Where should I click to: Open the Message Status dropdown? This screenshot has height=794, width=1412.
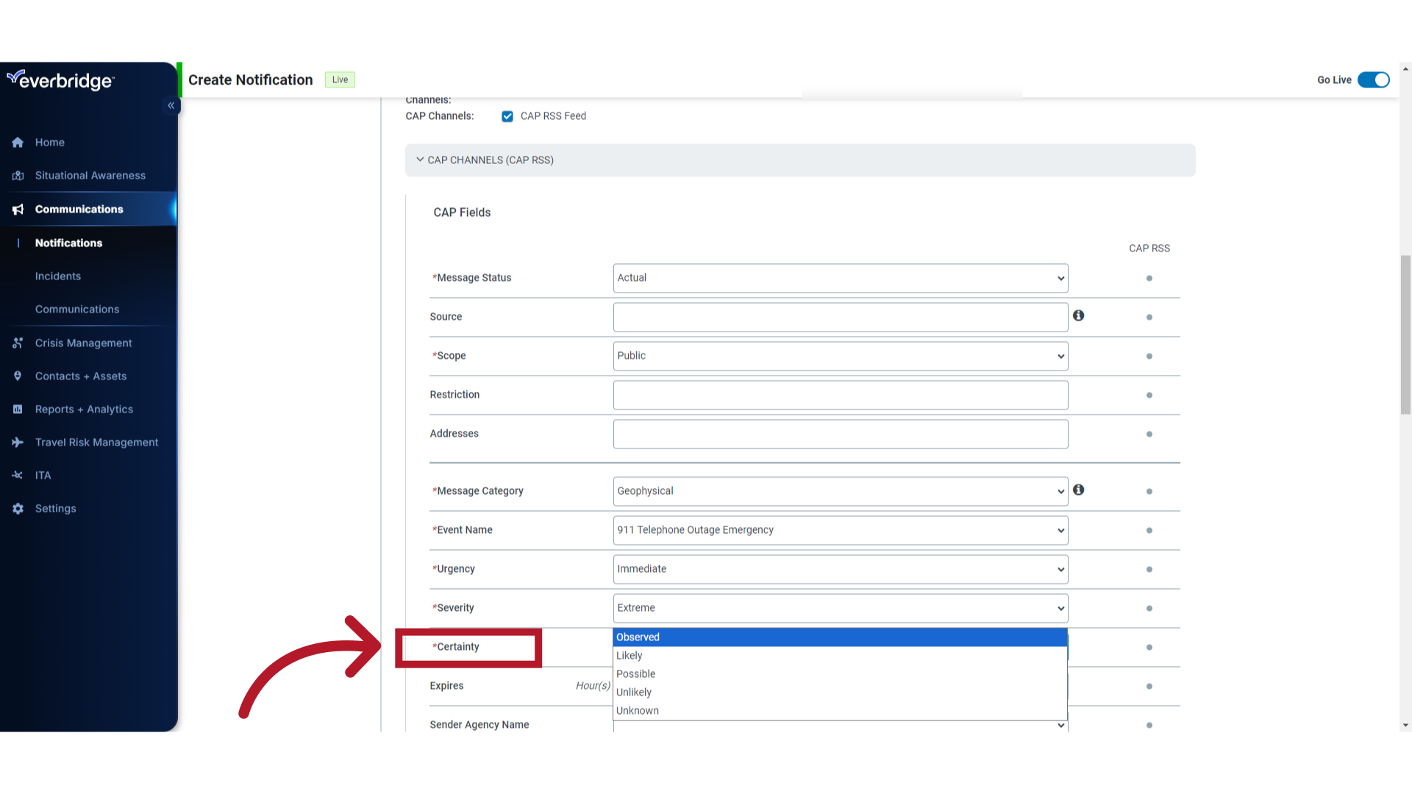pyautogui.click(x=840, y=278)
